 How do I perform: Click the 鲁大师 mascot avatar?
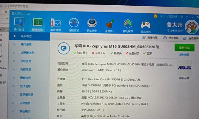[192, 27]
